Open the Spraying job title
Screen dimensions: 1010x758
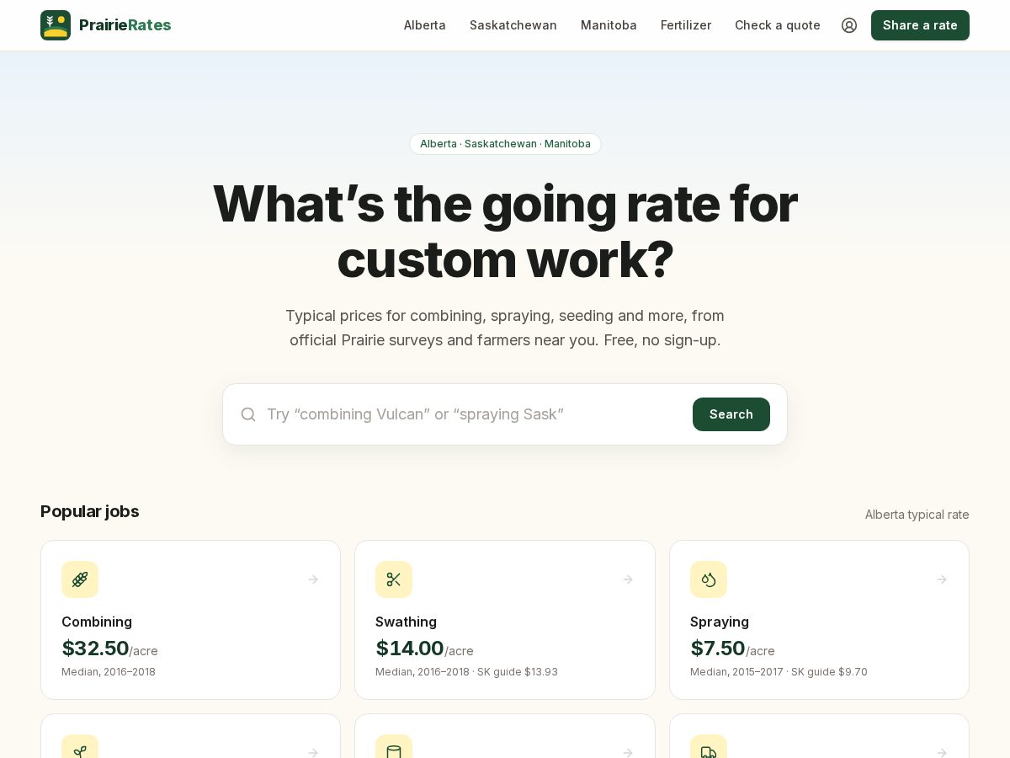tap(720, 622)
